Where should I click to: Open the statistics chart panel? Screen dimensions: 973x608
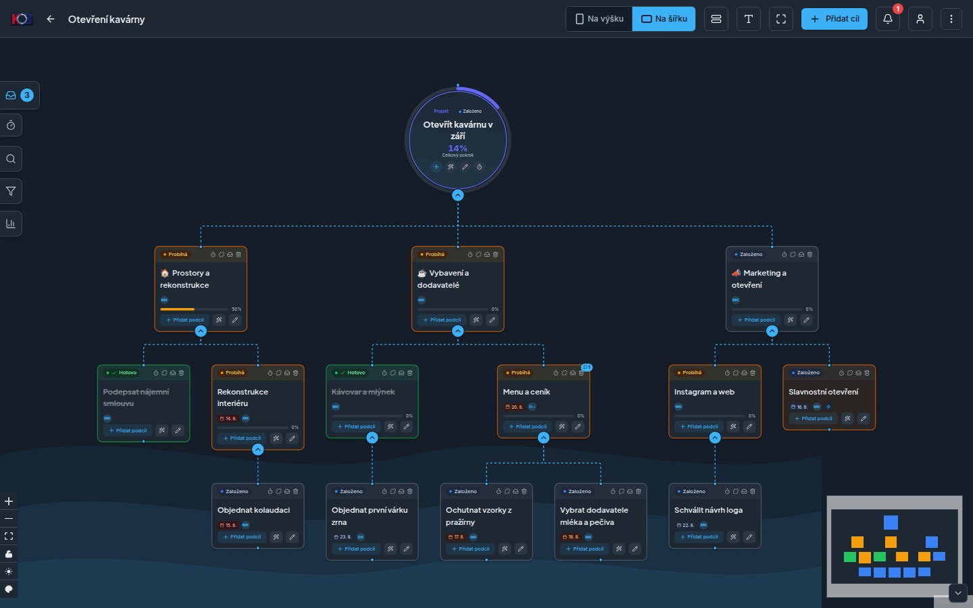click(x=11, y=224)
